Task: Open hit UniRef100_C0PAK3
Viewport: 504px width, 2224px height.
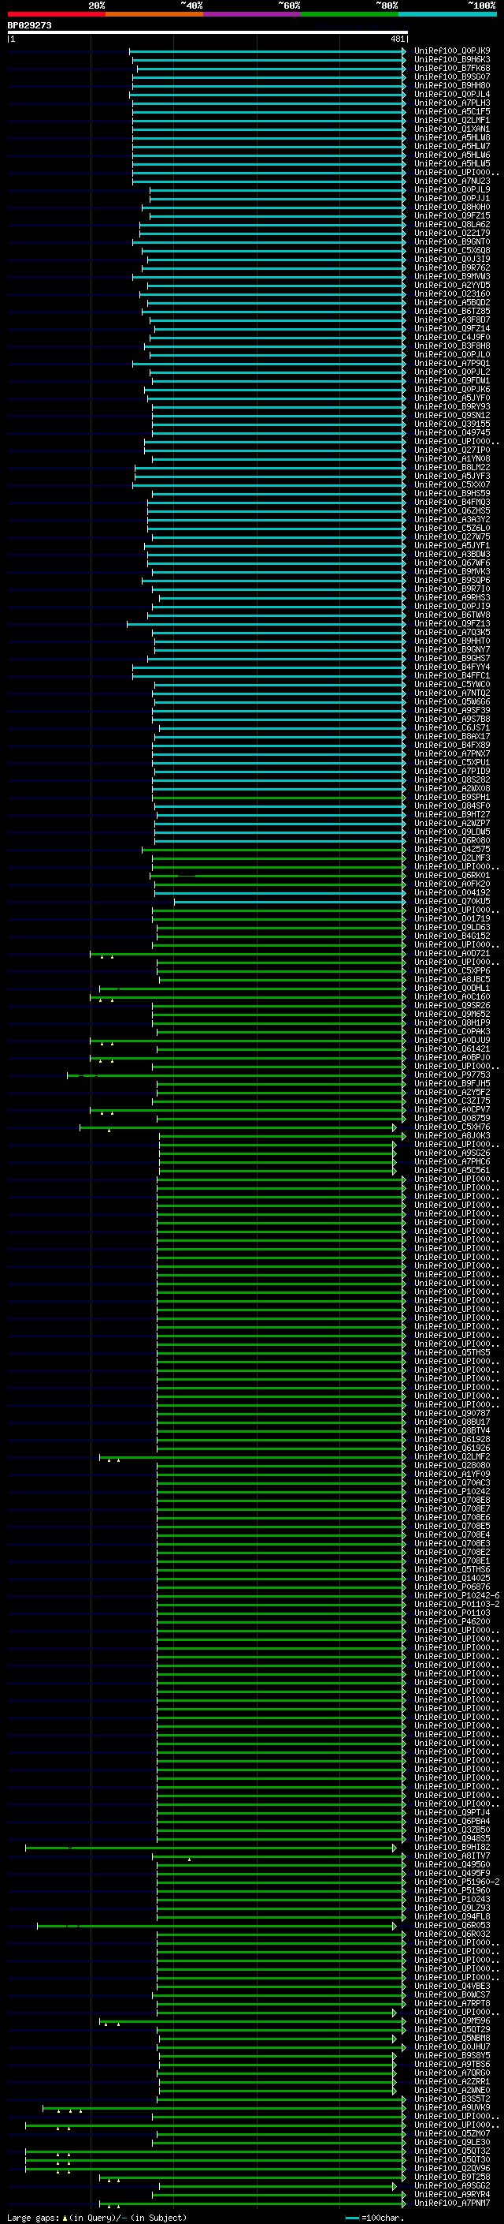Action: coord(452,1032)
